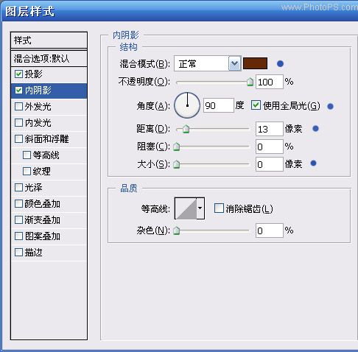Click the 距离 distance slider handle

pos(186,129)
